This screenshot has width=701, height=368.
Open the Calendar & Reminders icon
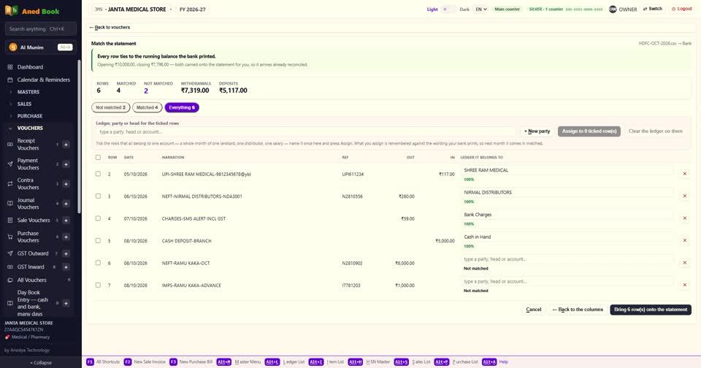9,80
